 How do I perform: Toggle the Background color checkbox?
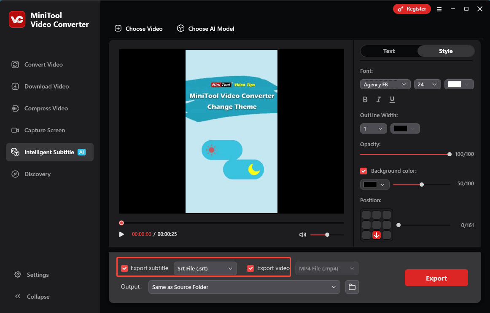pos(363,171)
